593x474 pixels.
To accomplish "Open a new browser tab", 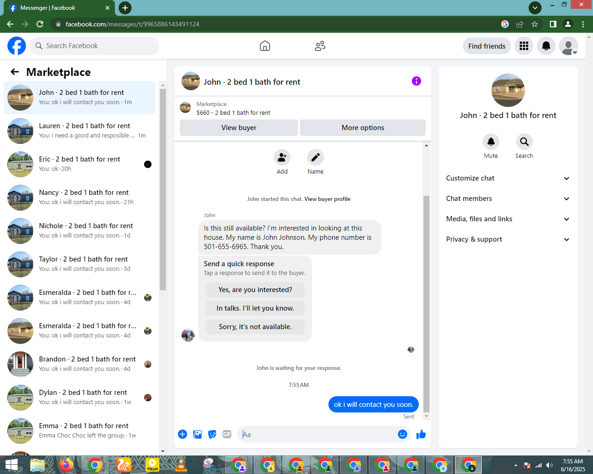I will (x=125, y=8).
